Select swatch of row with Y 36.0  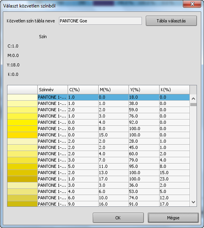[x=22, y=185]
